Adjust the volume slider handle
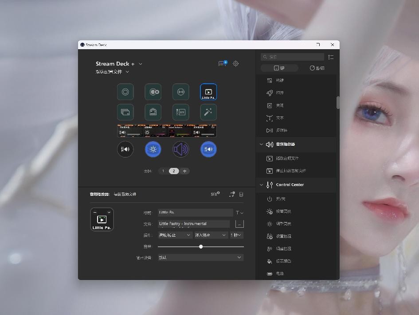419x315 pixels. point(201,246)
